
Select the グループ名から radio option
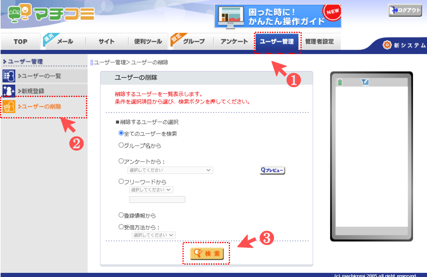click(x=121, y=145)
